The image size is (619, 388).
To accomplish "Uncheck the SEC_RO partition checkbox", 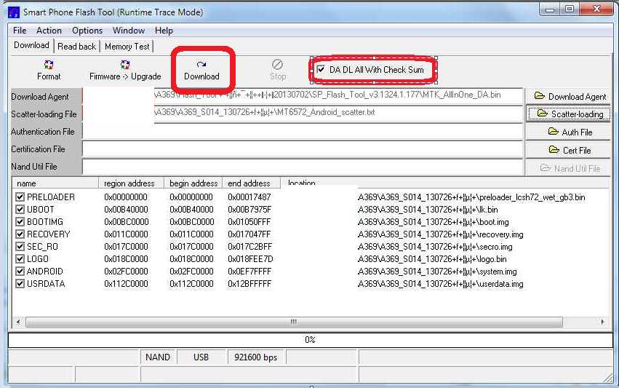I will click(x=20, y=247).
